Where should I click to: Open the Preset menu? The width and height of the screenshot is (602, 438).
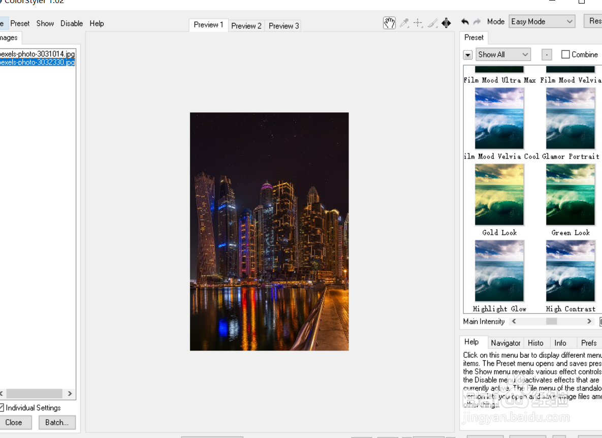point(20,23)
